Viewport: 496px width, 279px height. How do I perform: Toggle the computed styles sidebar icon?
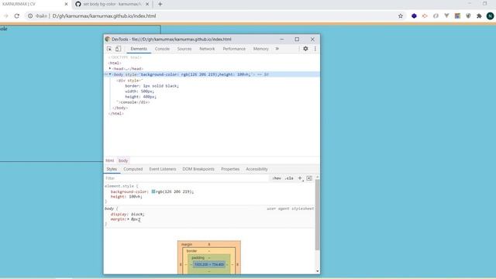pos(309,178)
